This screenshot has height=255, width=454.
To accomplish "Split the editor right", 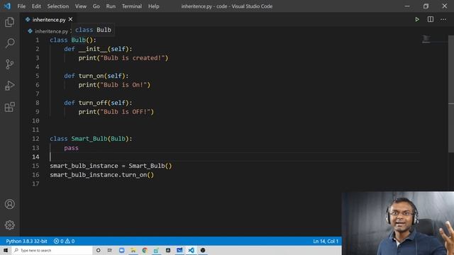I will tap(431, 19).
